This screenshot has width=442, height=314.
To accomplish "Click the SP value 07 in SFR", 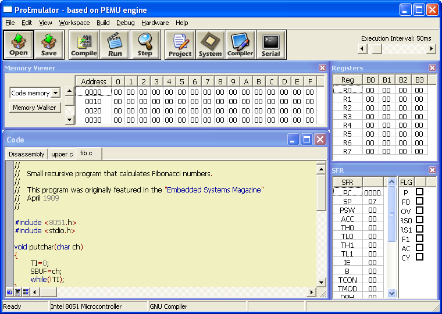I will pos(372,201).
